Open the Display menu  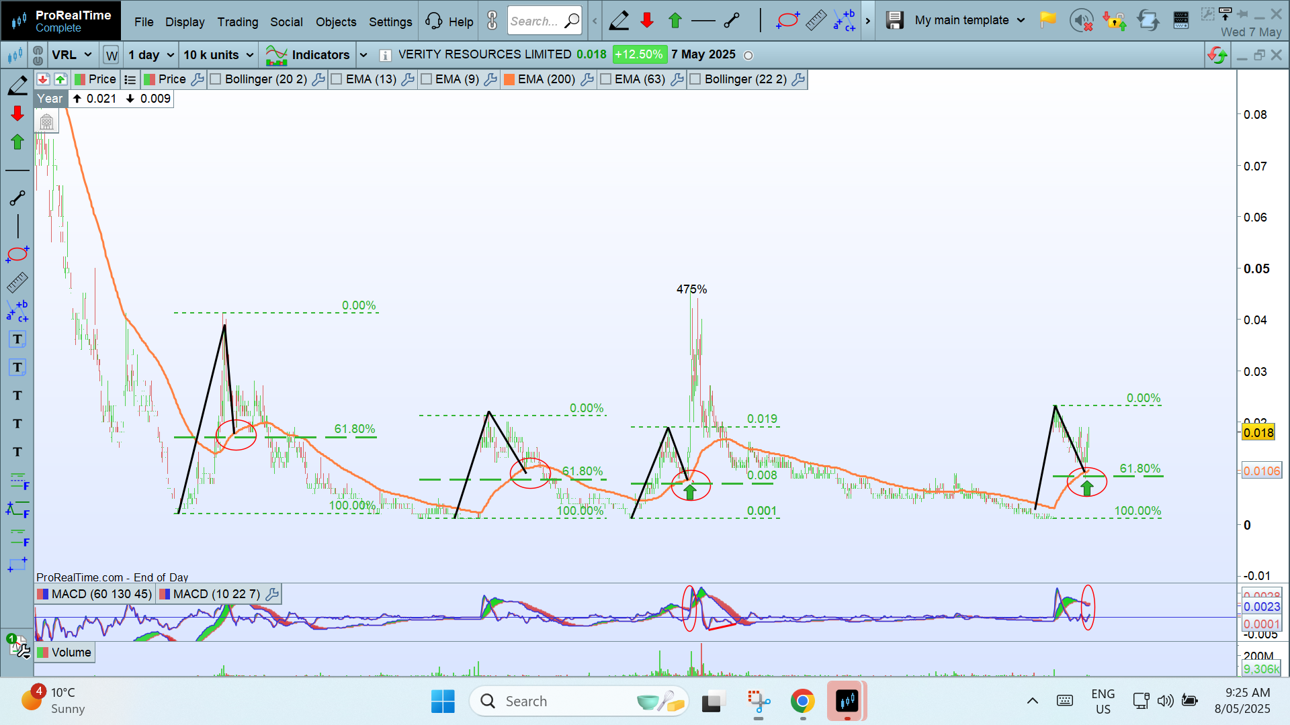pos(185,21)
